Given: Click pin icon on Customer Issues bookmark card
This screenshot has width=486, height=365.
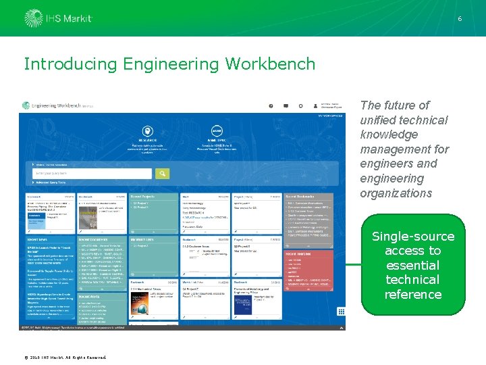Looking at the screenshot, I should pos(184,274).
